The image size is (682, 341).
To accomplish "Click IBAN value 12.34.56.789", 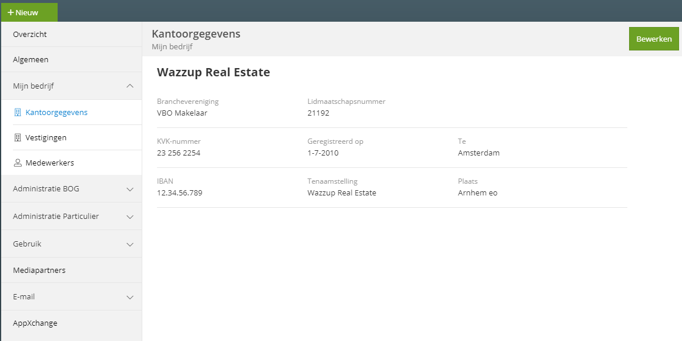I will pos(180,193).
